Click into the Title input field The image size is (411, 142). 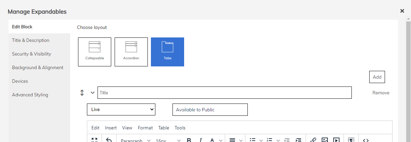pos(224,93)
